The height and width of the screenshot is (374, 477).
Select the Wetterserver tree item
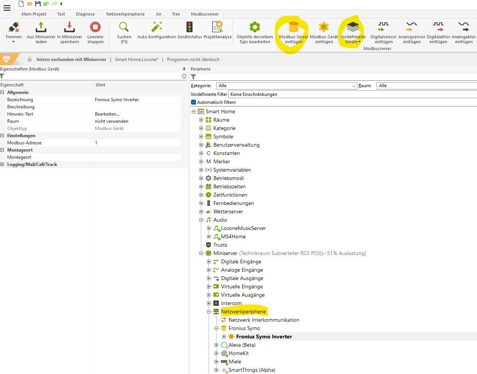tap(228, 211)
